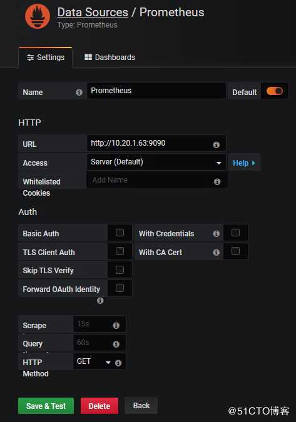Switch to the Dashboards tab
Image resolution: width=296 pixels, height=422 pixels.
(x=110, y=58)
